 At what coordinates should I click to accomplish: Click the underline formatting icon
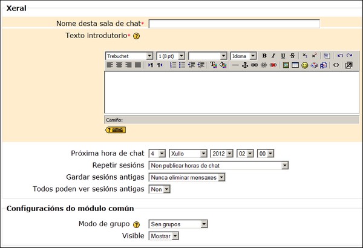[x=283, y=56]
